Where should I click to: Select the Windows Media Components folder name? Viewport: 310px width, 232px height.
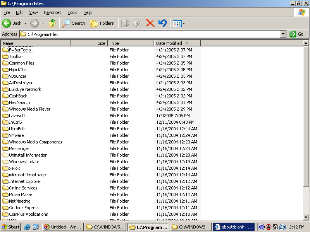pyautogui.click(x=36, y=142)
